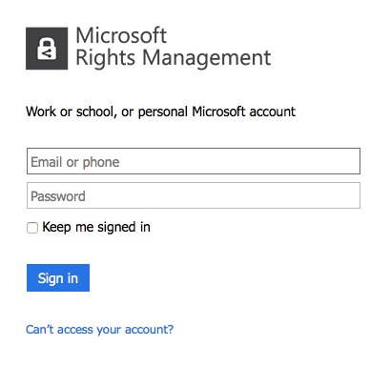Click the dark square logo tile
Viewport: 370px width, 366px height.
tap(47, 49)
